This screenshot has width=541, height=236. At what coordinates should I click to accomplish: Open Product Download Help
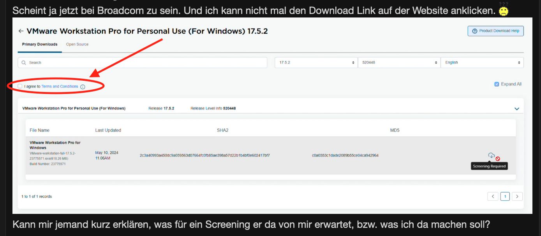click(495, 31)
